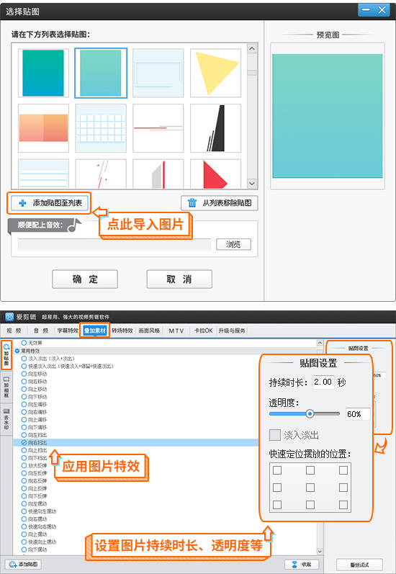This screenshot has width=396, height=574.
Task: Choose the red dashes diagonal lines sticker
Action: pyautogui.click(x=101, y=174)
